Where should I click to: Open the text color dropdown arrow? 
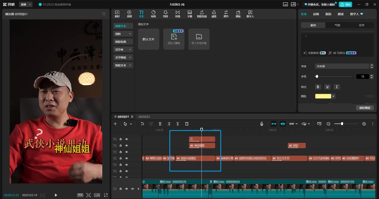333,96
